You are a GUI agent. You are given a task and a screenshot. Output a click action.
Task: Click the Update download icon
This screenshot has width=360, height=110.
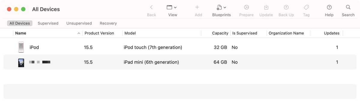[x=266, y=7]
